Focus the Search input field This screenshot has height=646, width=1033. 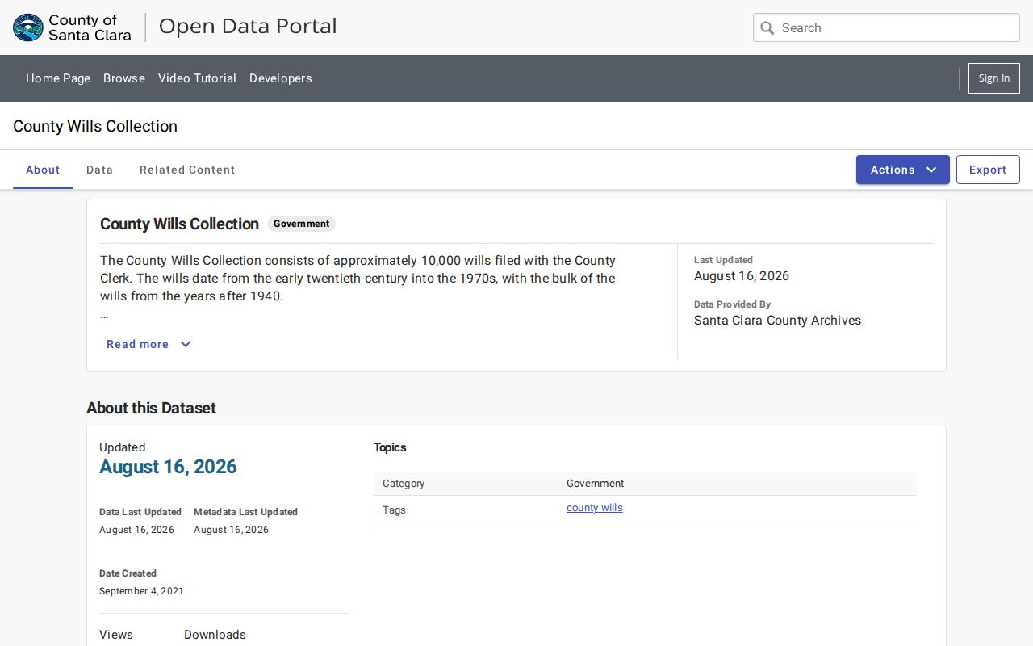886,27
